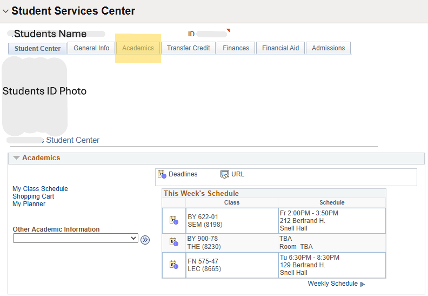Image resolution: width=428 pixels, height=296 pixels.
Task: Switch to the General Info tab
Action: pos(91,48)
